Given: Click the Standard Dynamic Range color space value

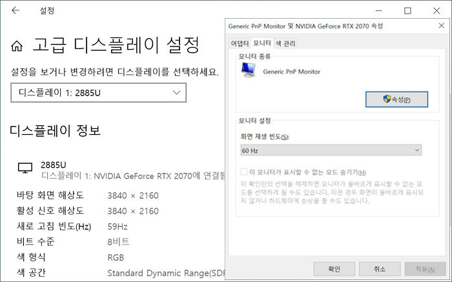Looking at the screenshot, I should 166,273.
